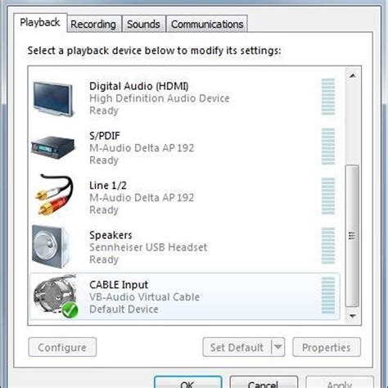This screenshot has width=388, height=388.
Task: Click the Configure button
Action: tap(62, 347)
